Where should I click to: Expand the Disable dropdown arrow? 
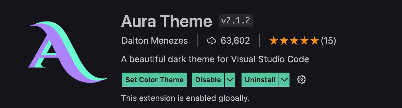[230, 80]
